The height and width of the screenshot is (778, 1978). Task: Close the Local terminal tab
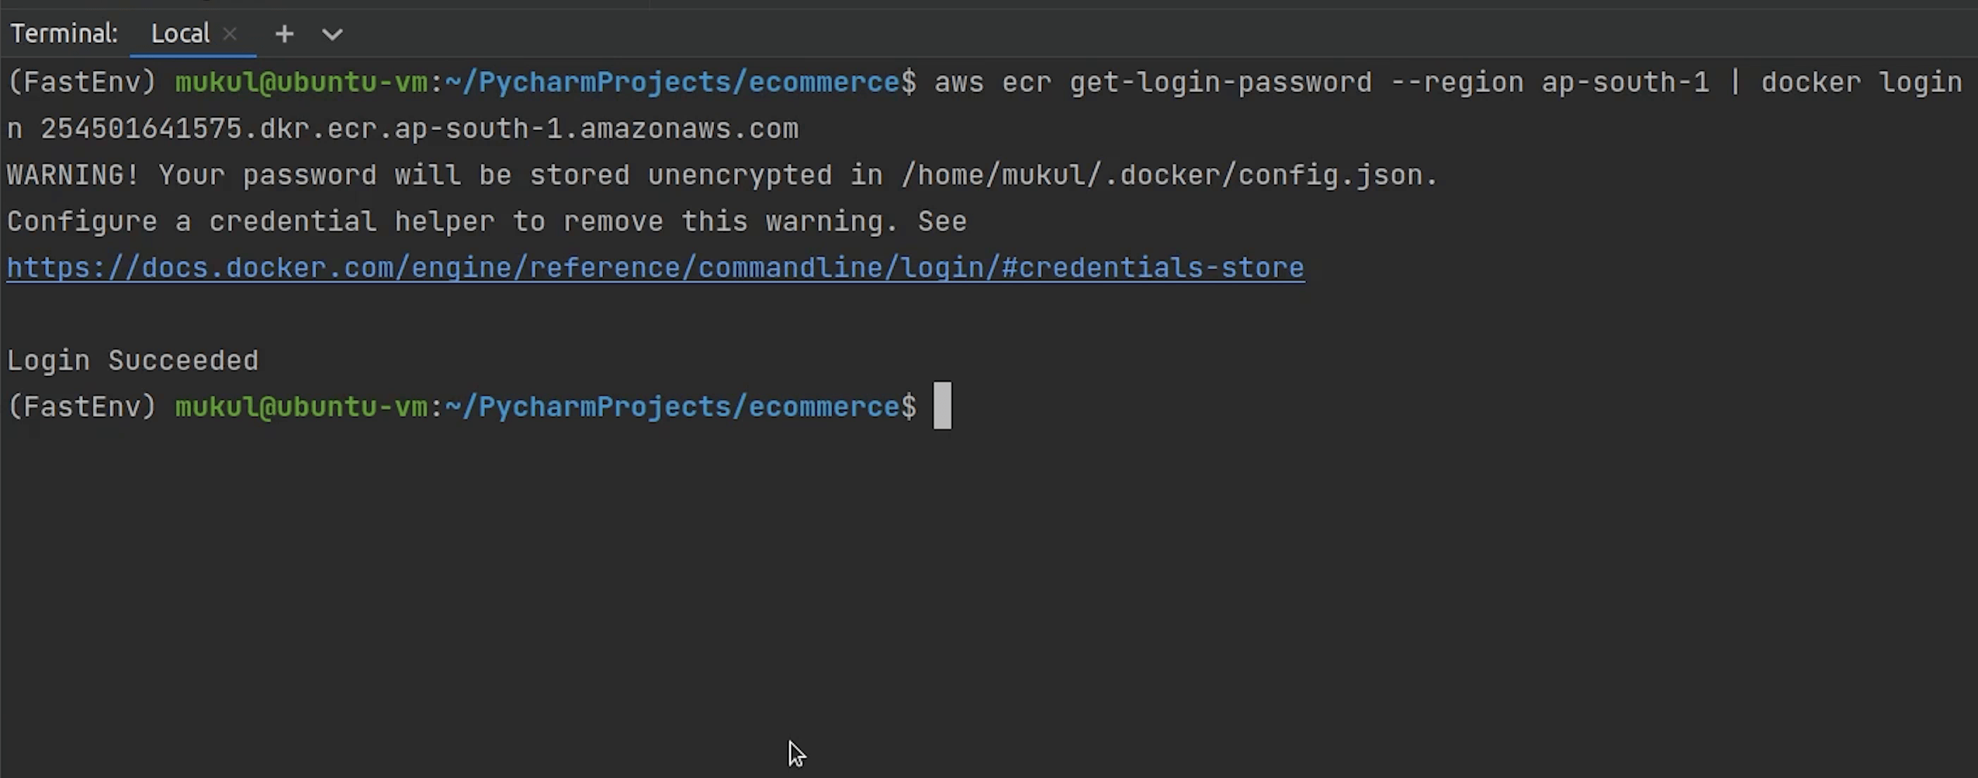click(230, 34)
